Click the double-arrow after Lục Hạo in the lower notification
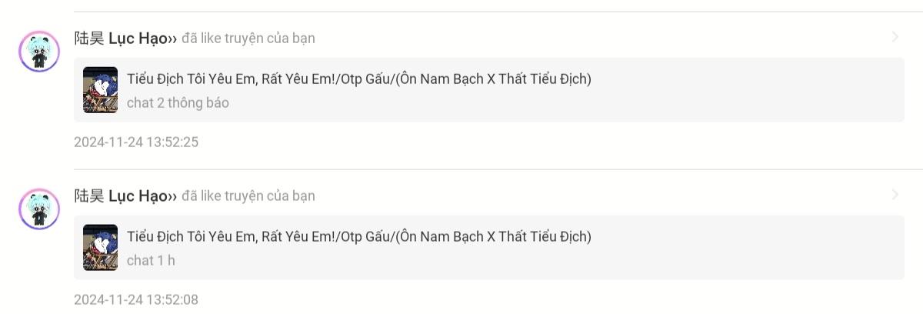Image resolution: width=923 pixels, height=314 pixels. point(173,197)
